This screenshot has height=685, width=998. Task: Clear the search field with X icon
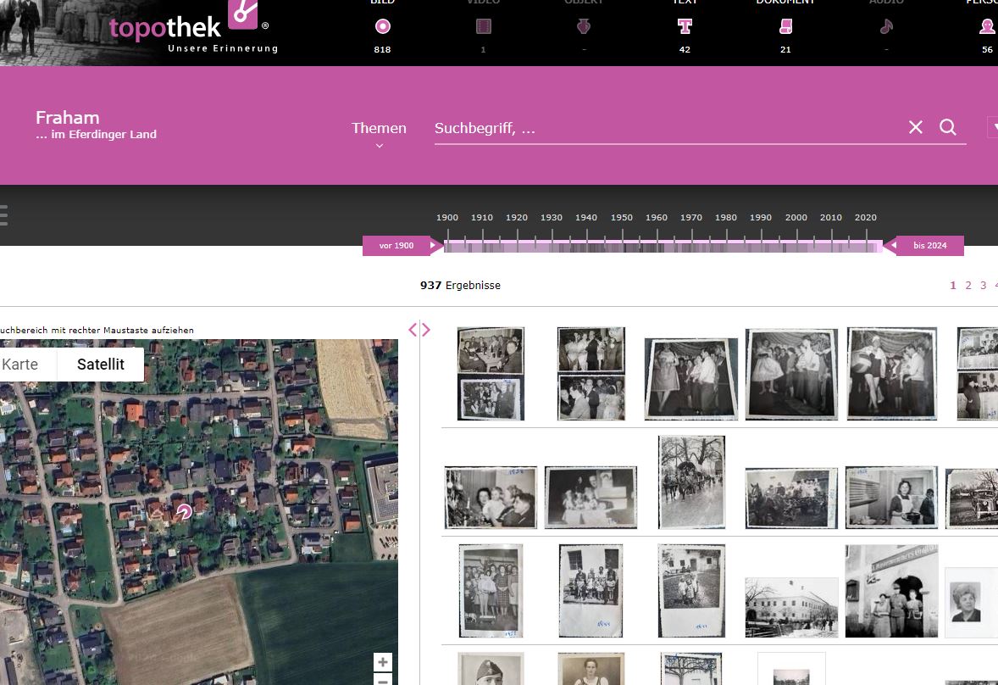[916, 127]
